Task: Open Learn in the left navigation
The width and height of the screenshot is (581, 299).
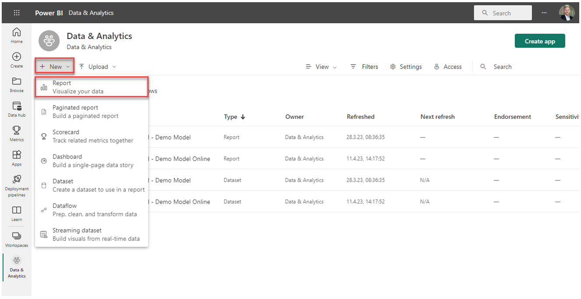Action: tap(17, 214)
